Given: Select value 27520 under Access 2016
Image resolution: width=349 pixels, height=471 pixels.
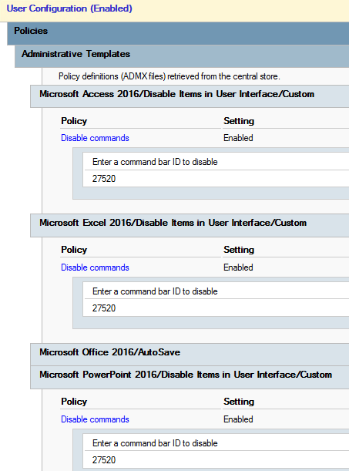Looking at the screenshot, I should pyautogui.click(x=104, y=179).
